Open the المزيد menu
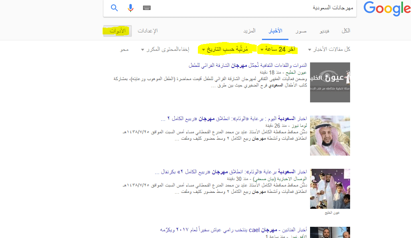Screen dimensions: 411x238 click(249, 31)
